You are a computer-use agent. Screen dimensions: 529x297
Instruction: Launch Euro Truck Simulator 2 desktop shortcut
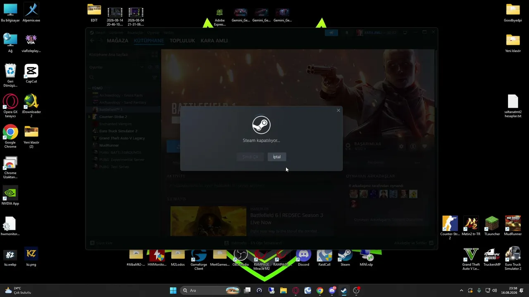(513, 259)
